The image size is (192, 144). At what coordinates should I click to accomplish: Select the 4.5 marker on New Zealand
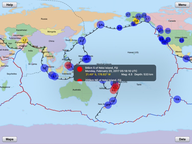108,105
